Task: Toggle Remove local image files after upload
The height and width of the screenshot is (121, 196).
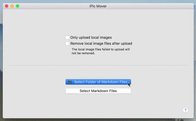Action: [x=67, y=43]
